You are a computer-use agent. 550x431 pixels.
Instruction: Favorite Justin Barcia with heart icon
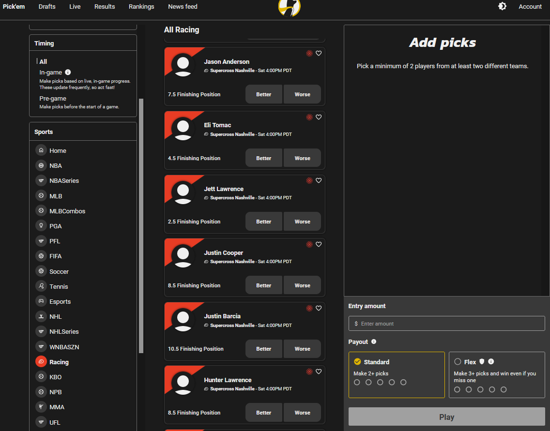click(x=319, y=308)
